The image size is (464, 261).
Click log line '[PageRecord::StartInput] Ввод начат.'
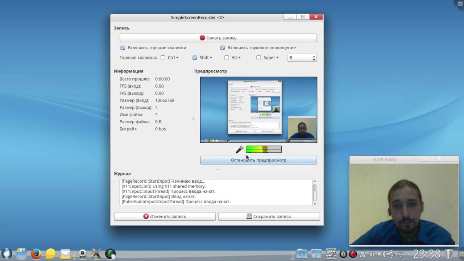click(158, 196)
